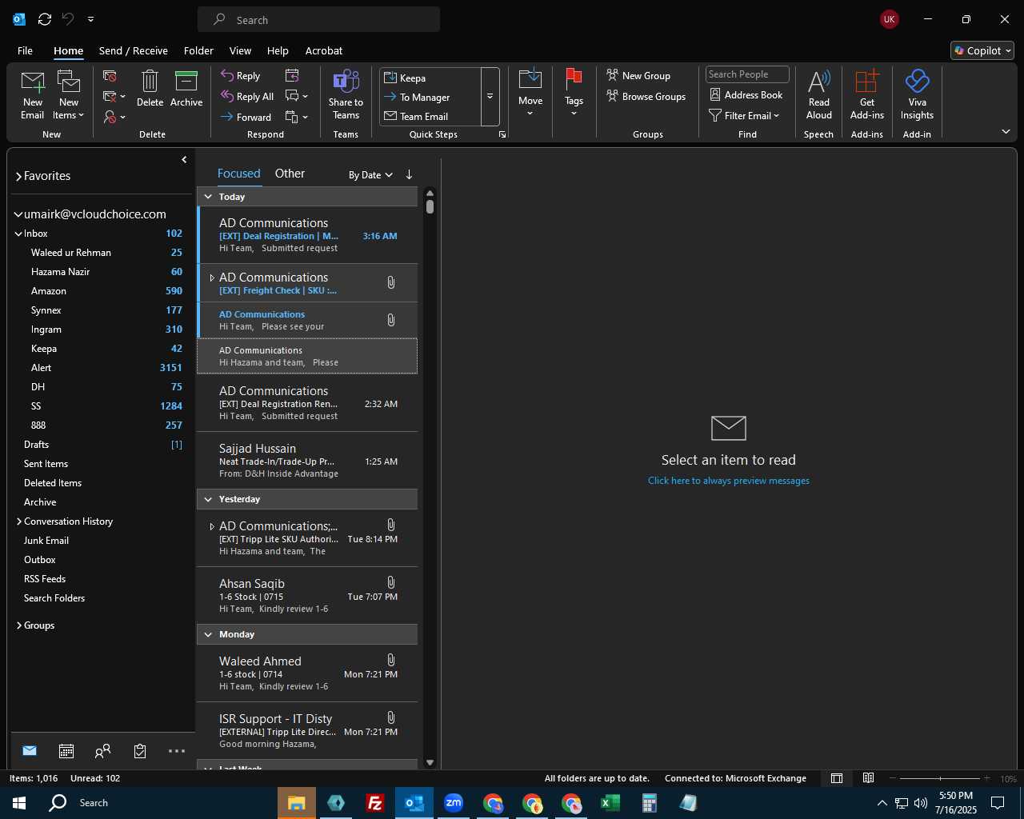Click Get Add-ins
Viewport: 1024px width, 819px height.
867,95
